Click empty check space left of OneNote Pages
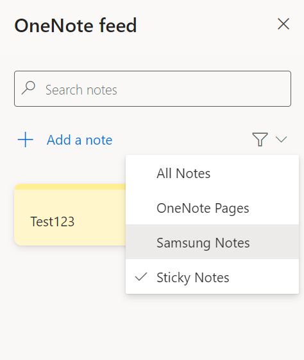The height and width of the screenshot is (360, 304). point(141,208)
